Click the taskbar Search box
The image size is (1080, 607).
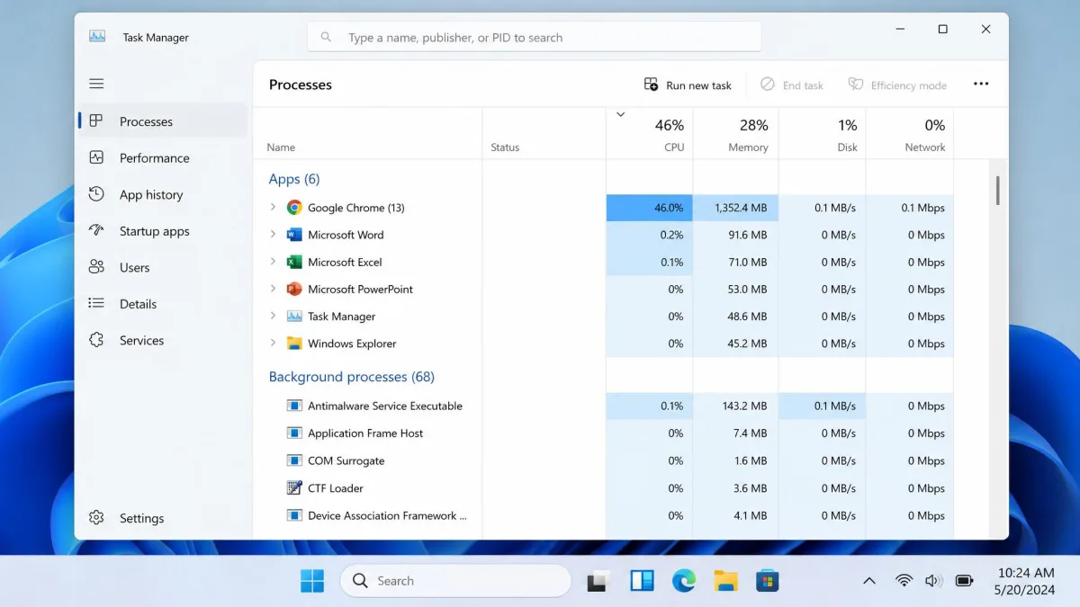click(x=455, y=581)
